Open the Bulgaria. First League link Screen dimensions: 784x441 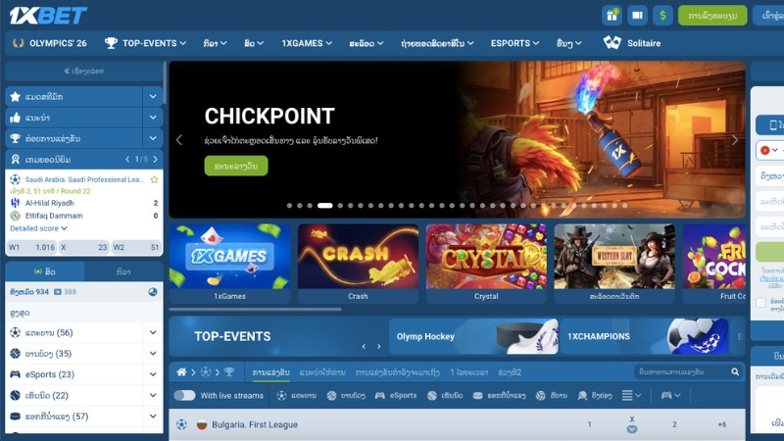click(x=255, y=424)
